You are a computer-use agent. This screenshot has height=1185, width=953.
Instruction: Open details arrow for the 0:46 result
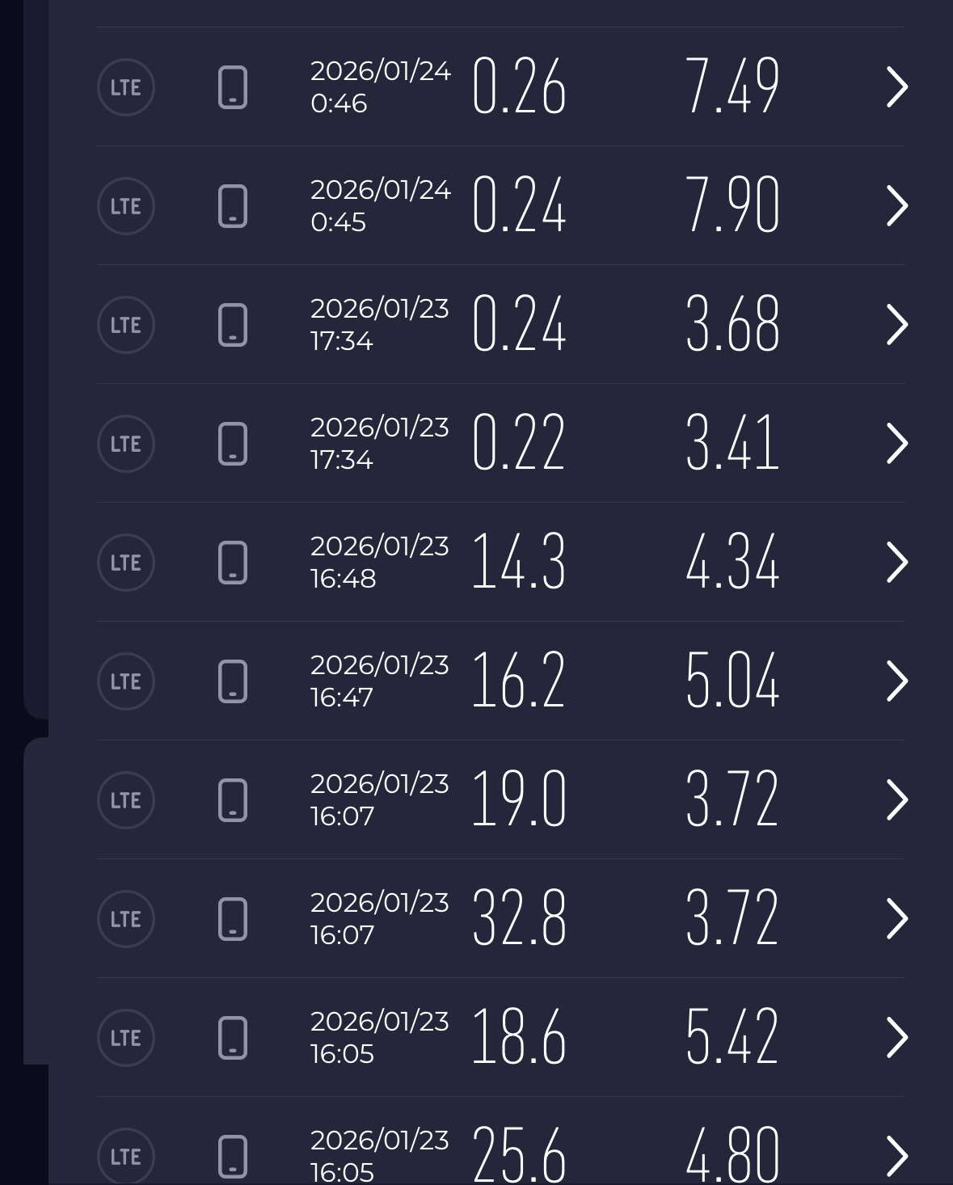coord(896,87)
